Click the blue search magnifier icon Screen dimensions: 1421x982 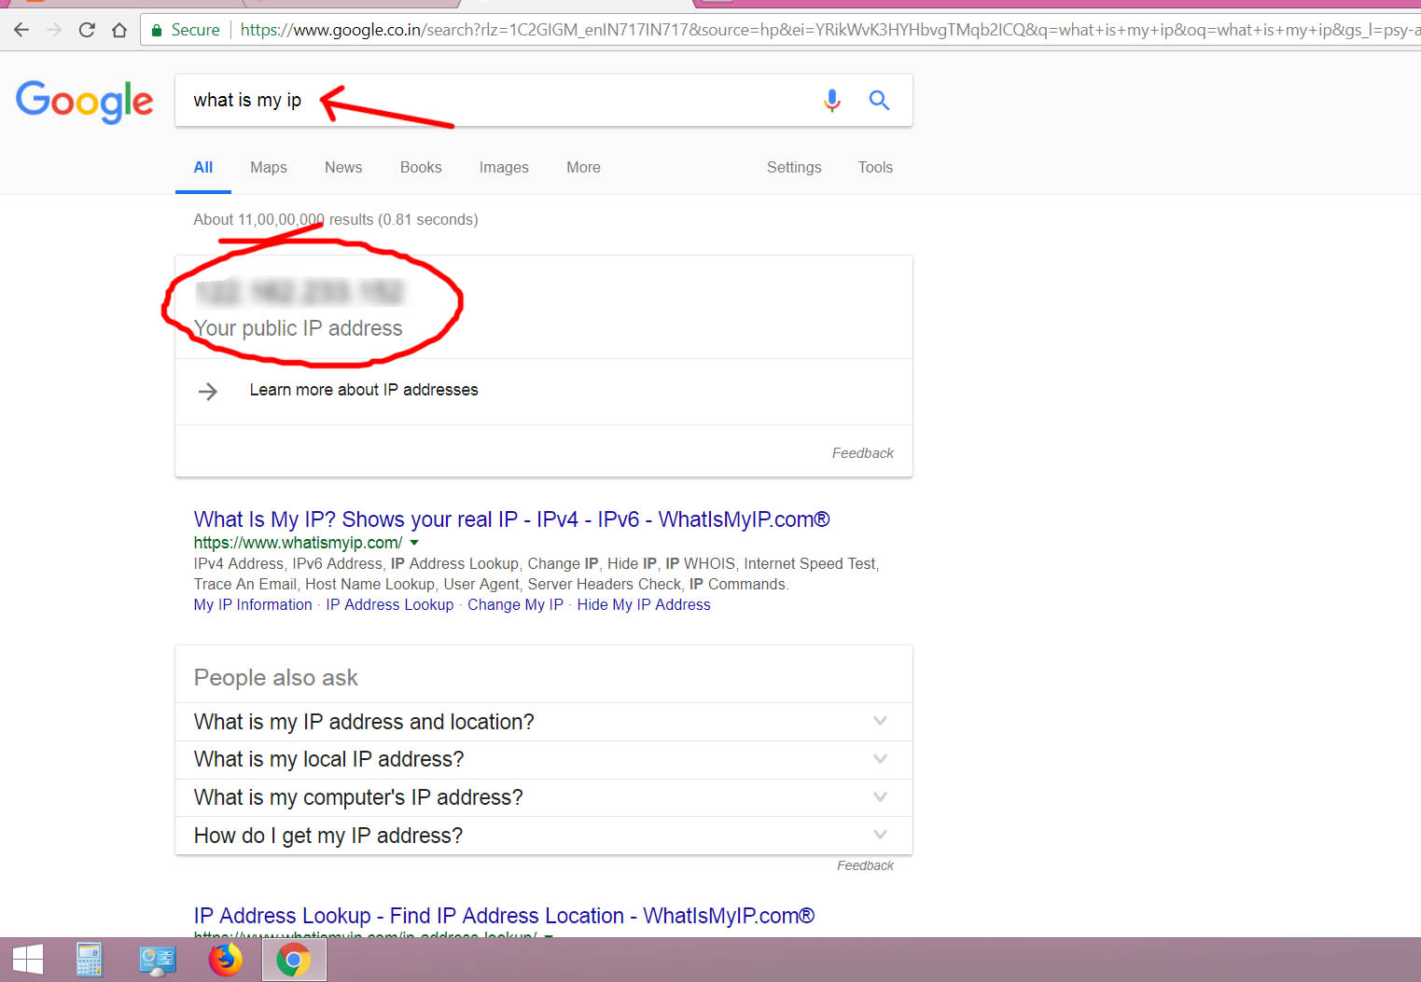click(x=879, y=100)
